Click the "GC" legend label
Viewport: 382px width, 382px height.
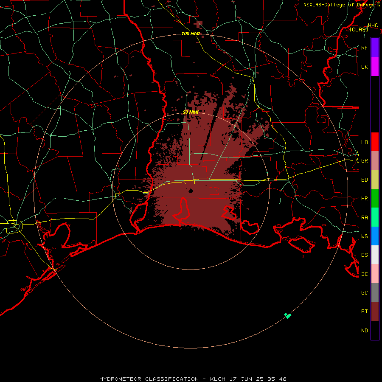pyautogui.click(x=364, y=292)
